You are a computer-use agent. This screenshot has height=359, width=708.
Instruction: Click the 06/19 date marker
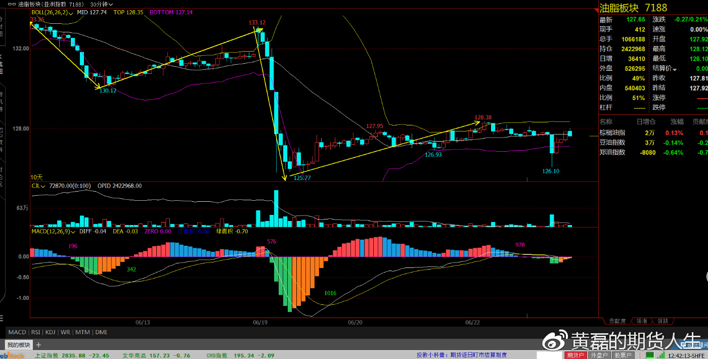click(x=259, y=322)
